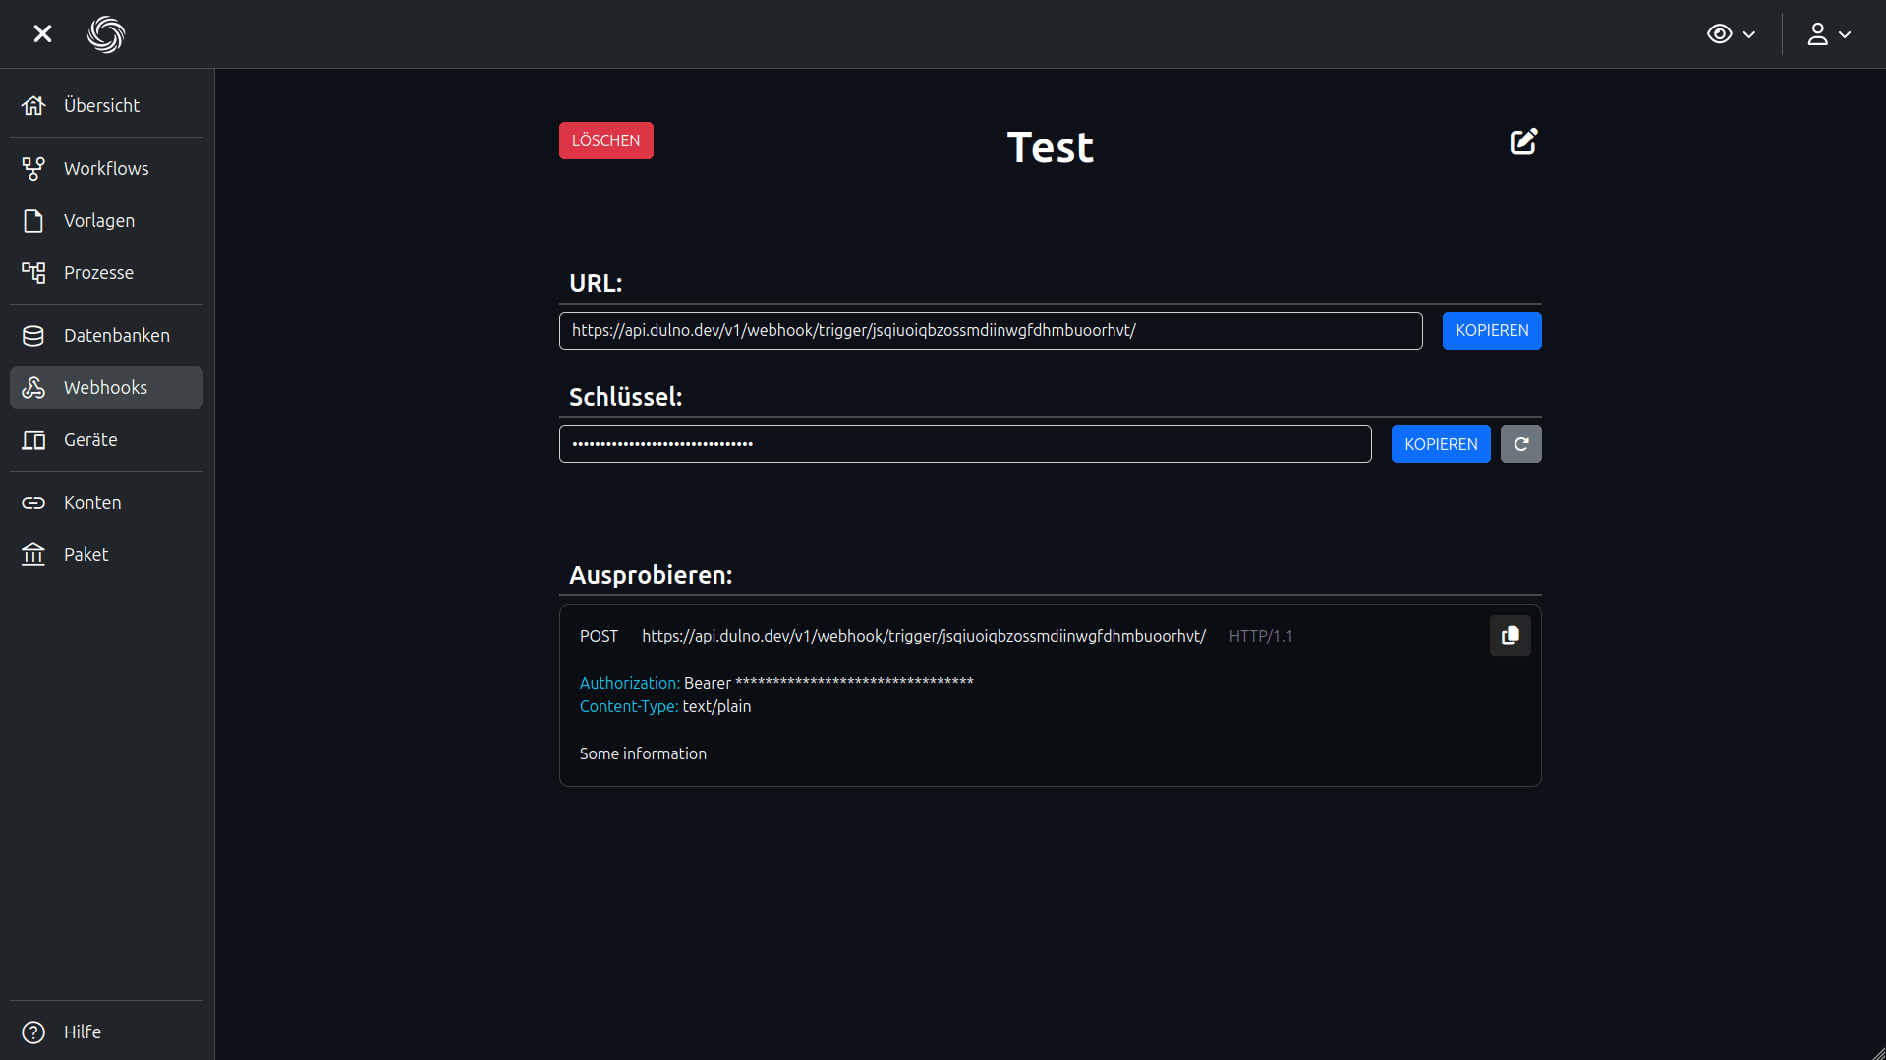Click into the webhook URL field
The image size is (1886, 1060).
990,331
